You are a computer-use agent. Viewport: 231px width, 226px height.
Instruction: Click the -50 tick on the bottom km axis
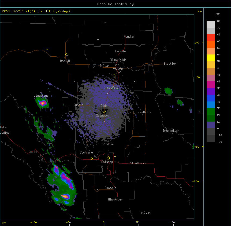click(68, 223)
